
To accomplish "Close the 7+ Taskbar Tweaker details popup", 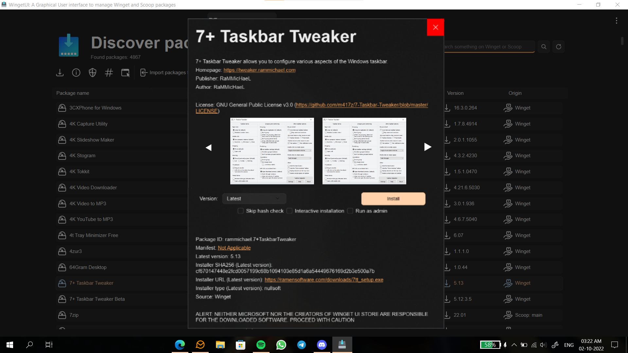I will 435,27.
